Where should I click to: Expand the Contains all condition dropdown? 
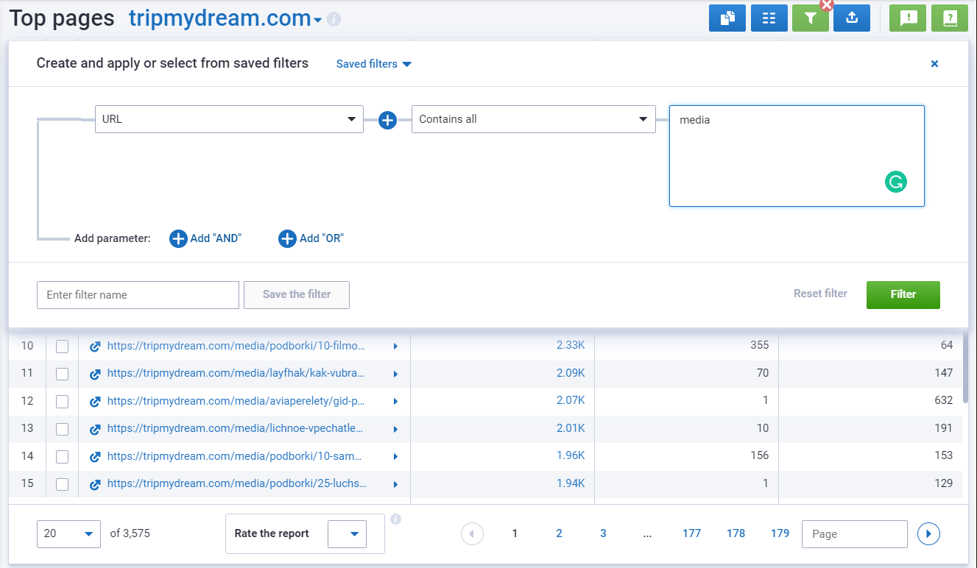click(533, 119)
